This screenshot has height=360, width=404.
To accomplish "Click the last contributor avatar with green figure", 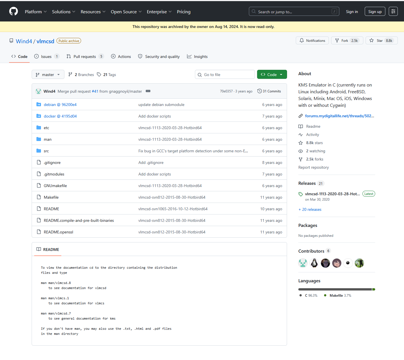I will click(359, 263).
